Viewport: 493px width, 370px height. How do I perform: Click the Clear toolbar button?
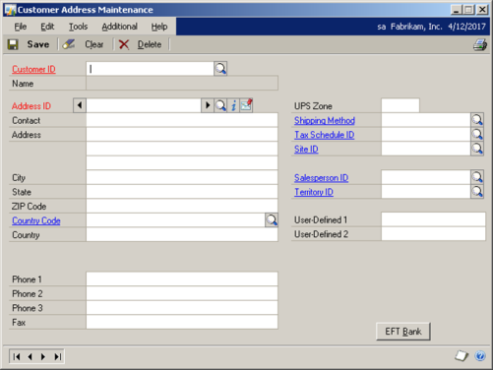click(83, 44)
